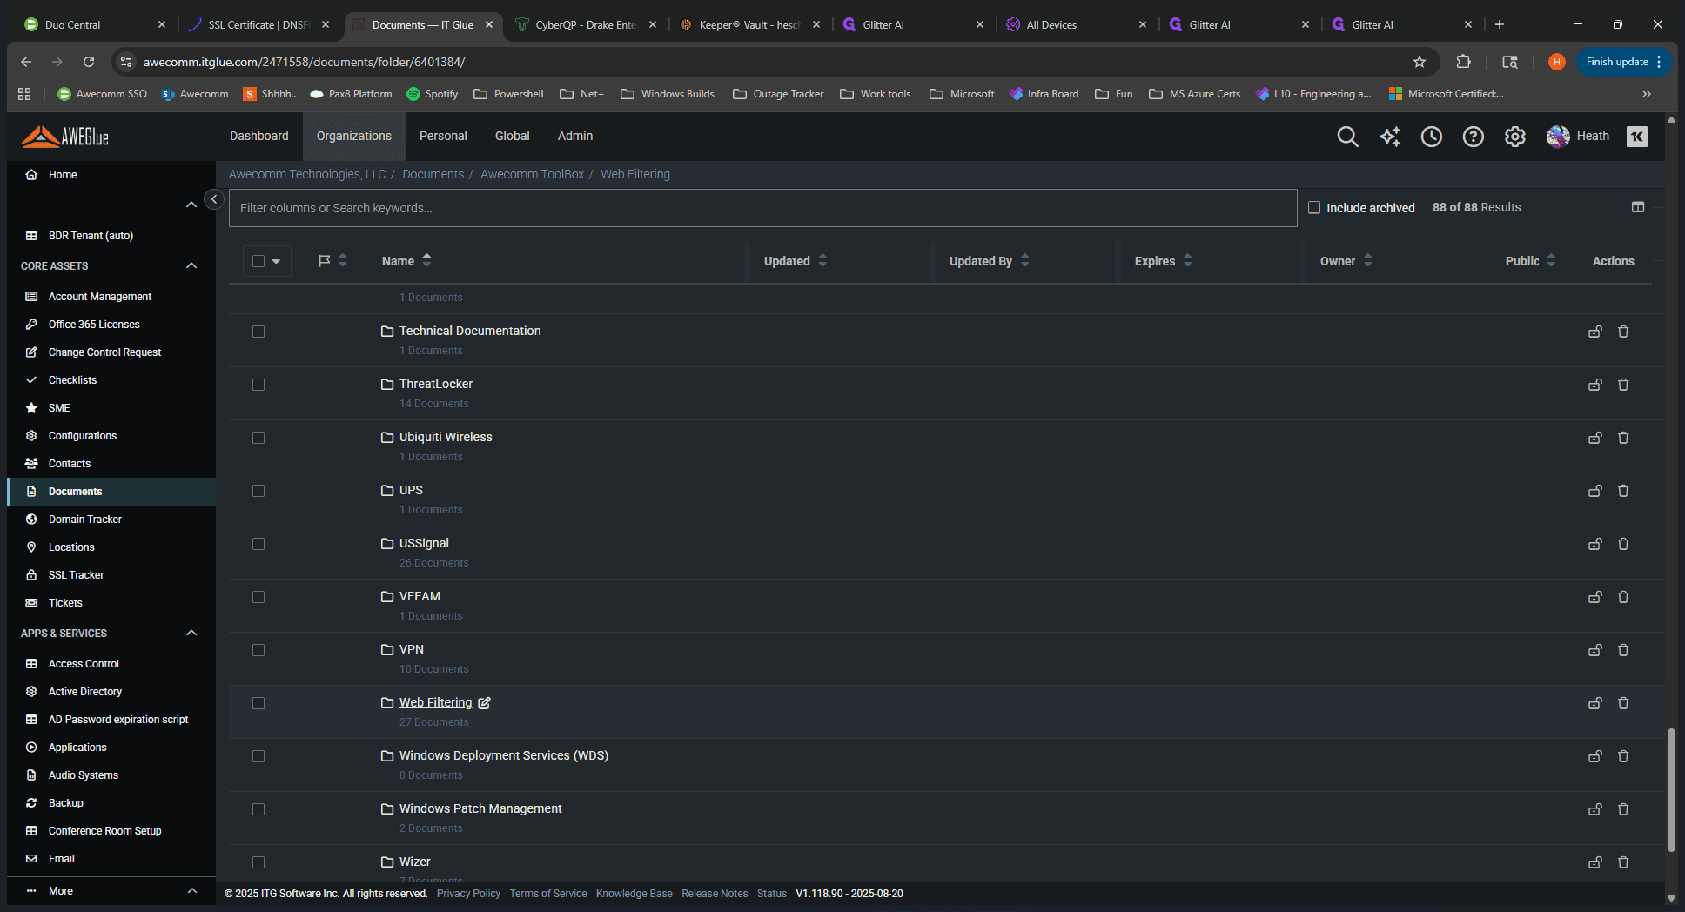Click the lock icon for VPN folder

pyautogui.click(x=1595, y=650)
